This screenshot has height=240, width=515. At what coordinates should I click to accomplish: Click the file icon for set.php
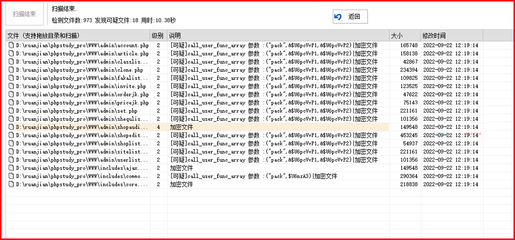pos(11,111)
